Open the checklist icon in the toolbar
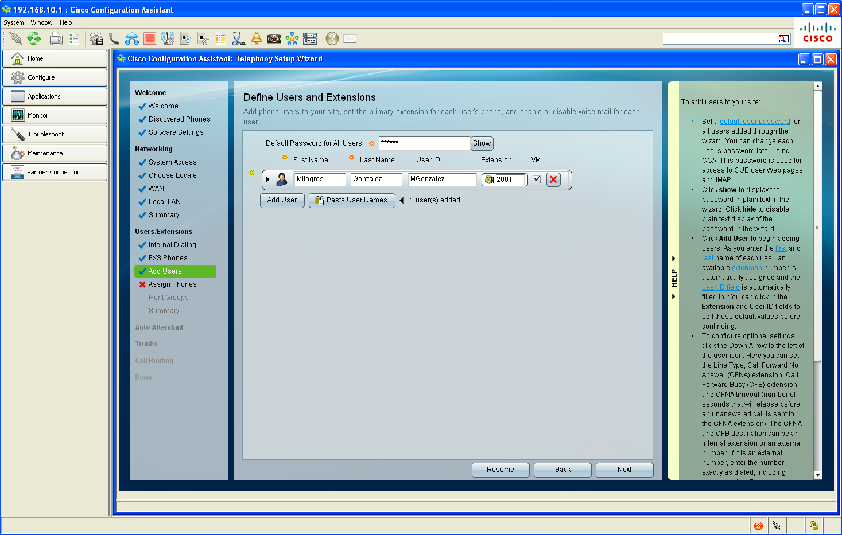Screen dimensions: 842x535 pyautogui.click(x=74, y=38)
